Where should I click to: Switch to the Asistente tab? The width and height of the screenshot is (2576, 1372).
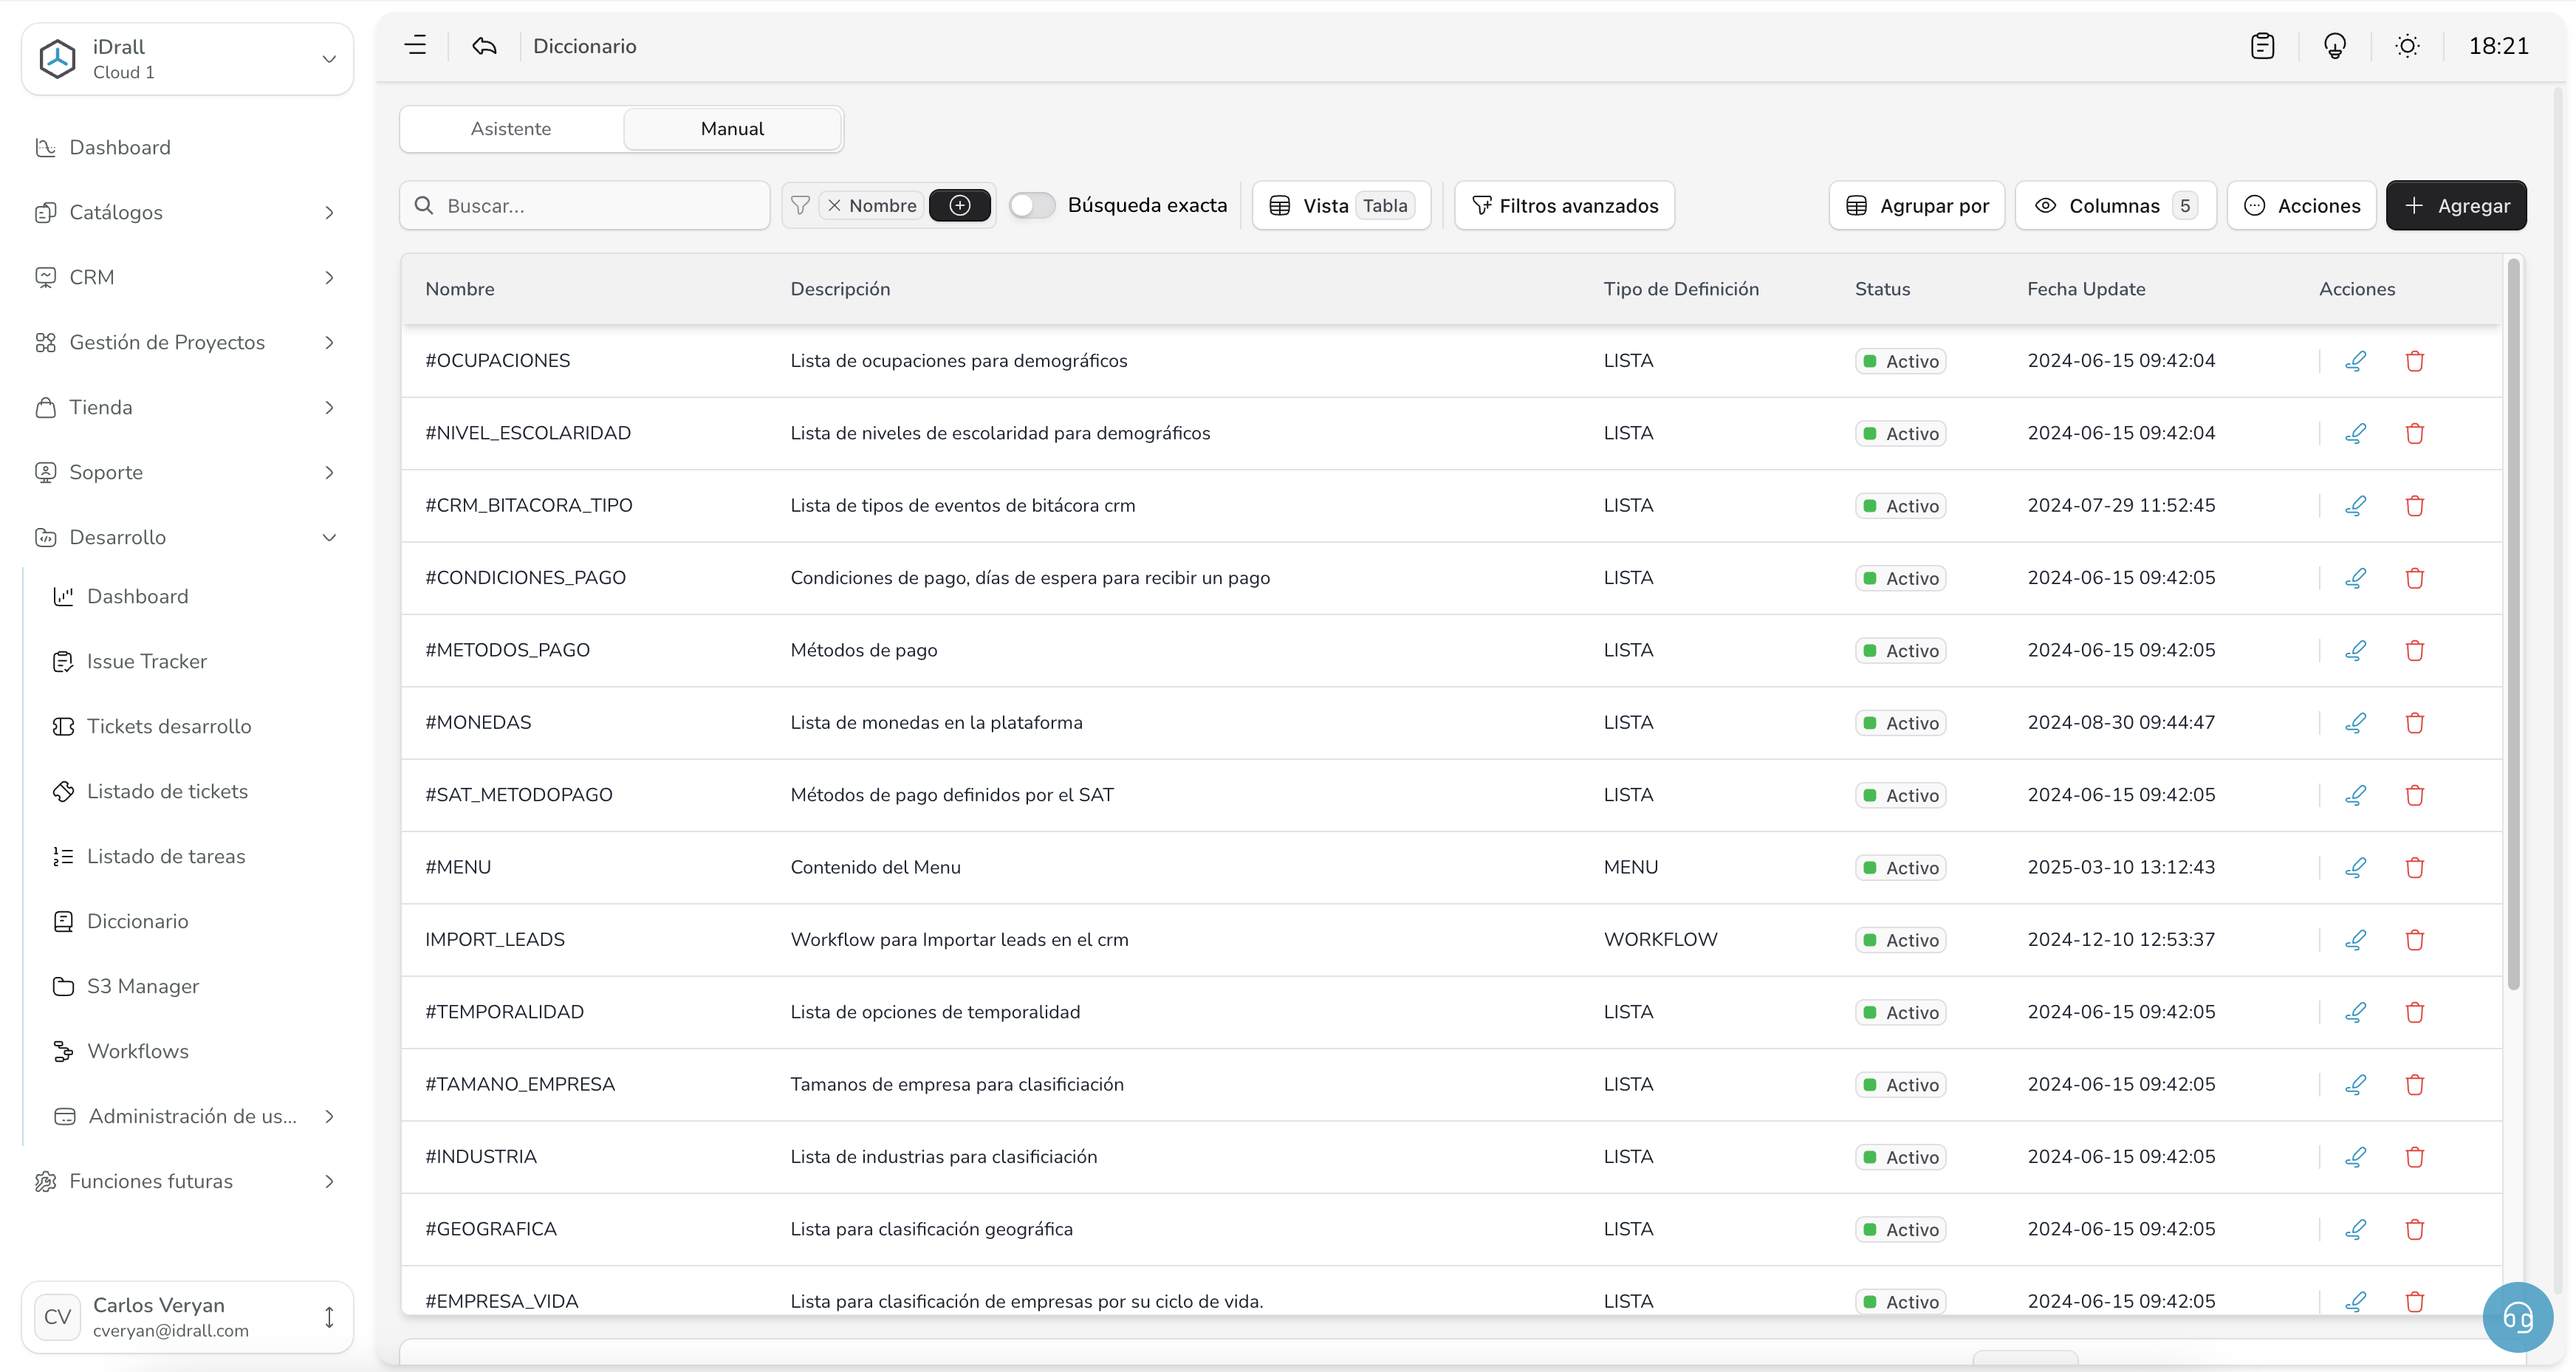[511, 129]
